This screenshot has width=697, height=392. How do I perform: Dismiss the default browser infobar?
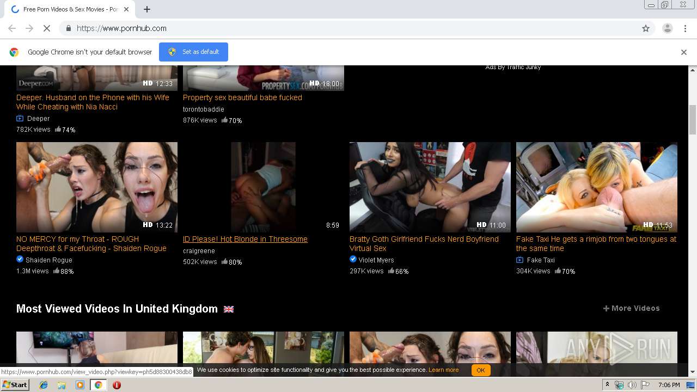[x=684, y=52]
